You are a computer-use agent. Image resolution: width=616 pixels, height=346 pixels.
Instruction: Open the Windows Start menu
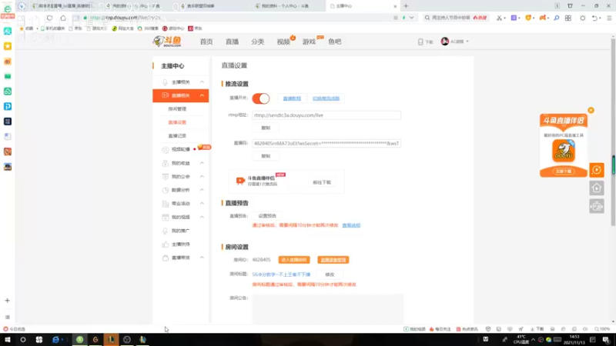point(8,340)
